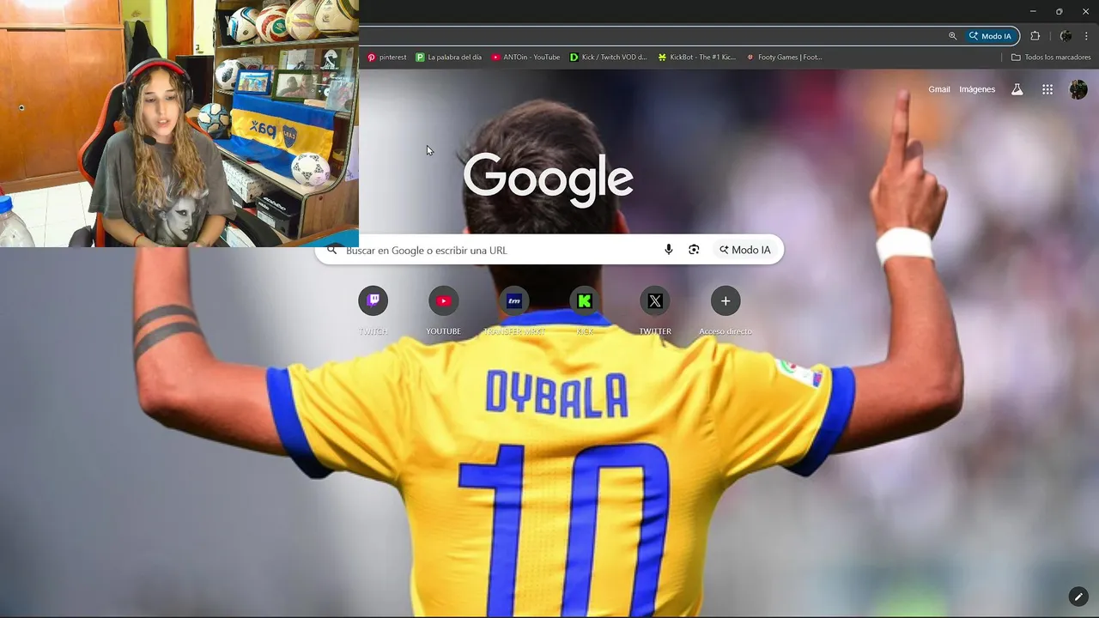Restore down the Chrome window
This screenshot has width=1099, height=618.
tap(1059, 11)
